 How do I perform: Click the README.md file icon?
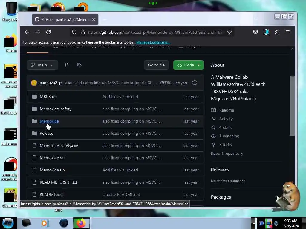(x=34, y=194)
